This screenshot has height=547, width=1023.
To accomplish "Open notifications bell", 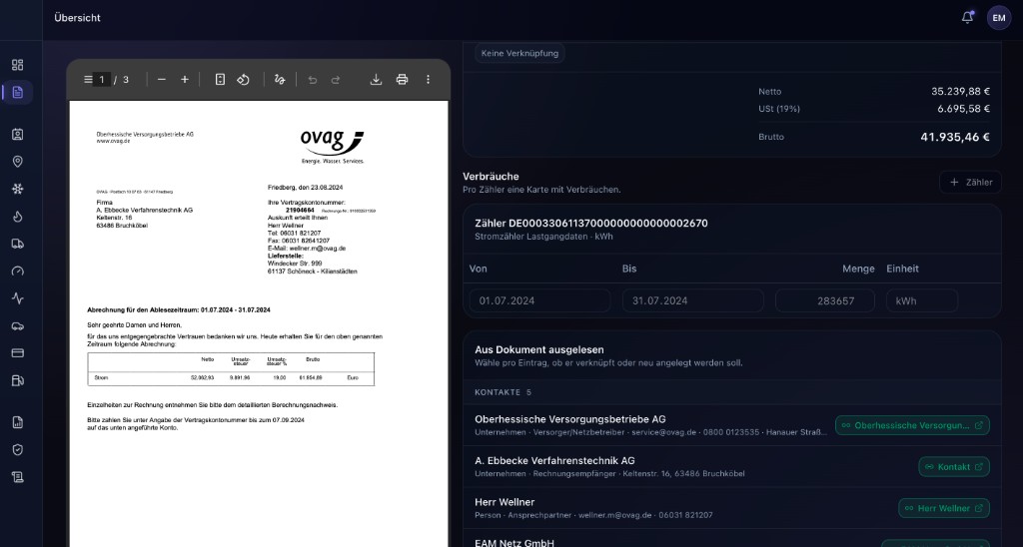I will tap(967, 18).
